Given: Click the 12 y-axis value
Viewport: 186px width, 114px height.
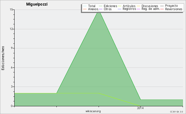Looking at the screenshot, I should [x=11, y=29].
